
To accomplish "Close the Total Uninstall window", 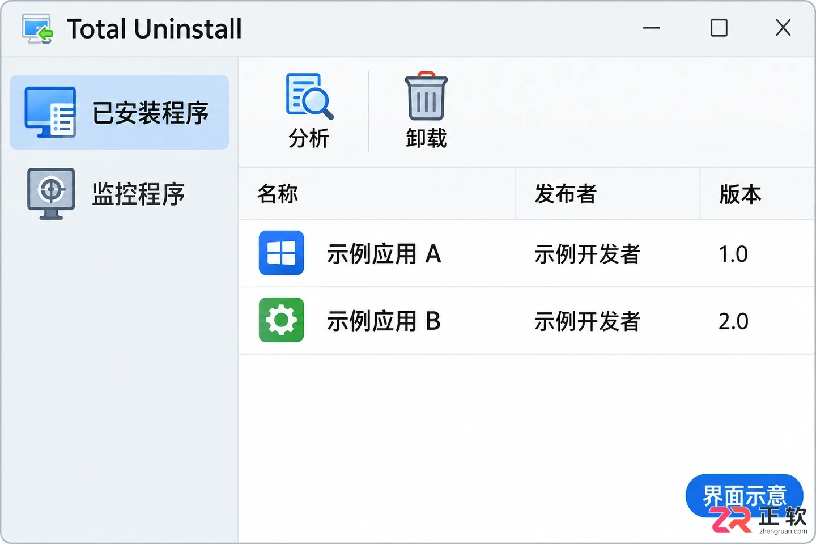I will point(783,28).
